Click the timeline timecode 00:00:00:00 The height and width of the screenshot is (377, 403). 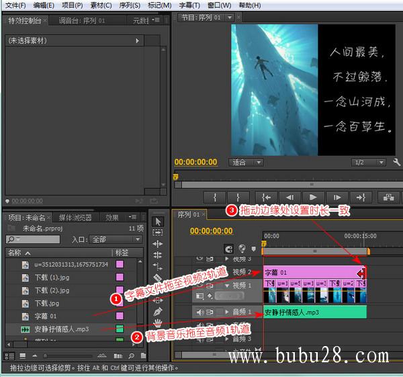[x=212, y=231]
